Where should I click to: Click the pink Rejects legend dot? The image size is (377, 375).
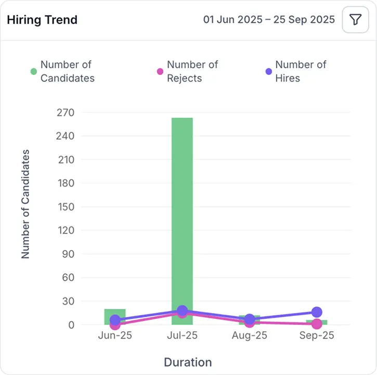[160, 71]
